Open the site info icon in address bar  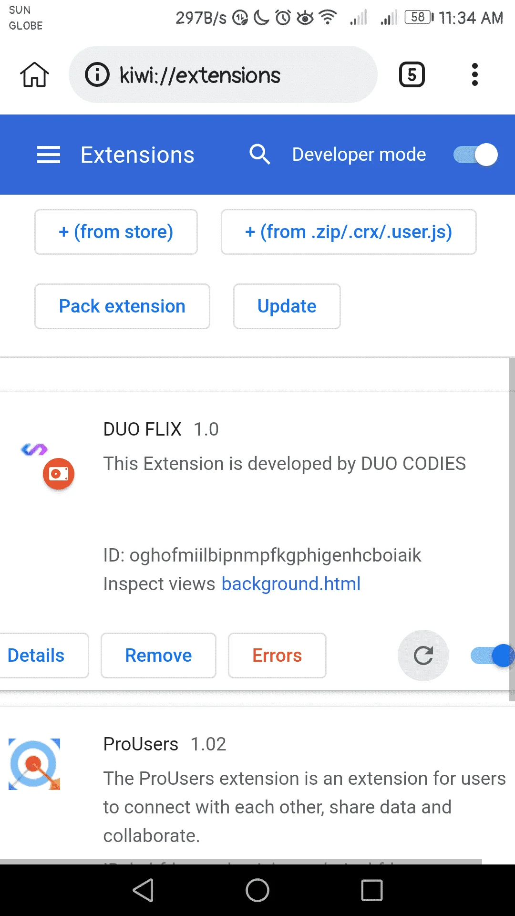coord(97,75)
